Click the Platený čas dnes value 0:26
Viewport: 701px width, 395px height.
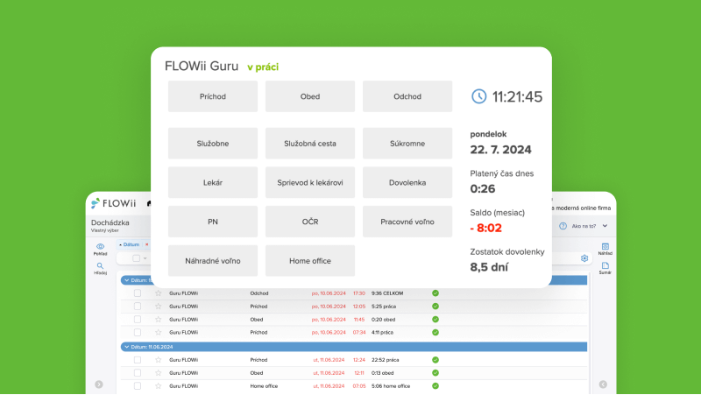click(483, 188)
